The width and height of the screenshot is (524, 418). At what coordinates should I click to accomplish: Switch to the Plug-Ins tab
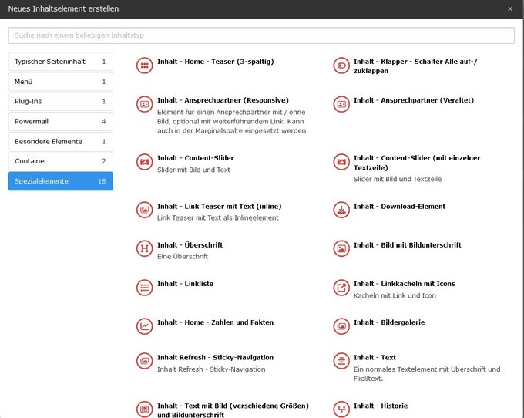click(x=60, y=102)
